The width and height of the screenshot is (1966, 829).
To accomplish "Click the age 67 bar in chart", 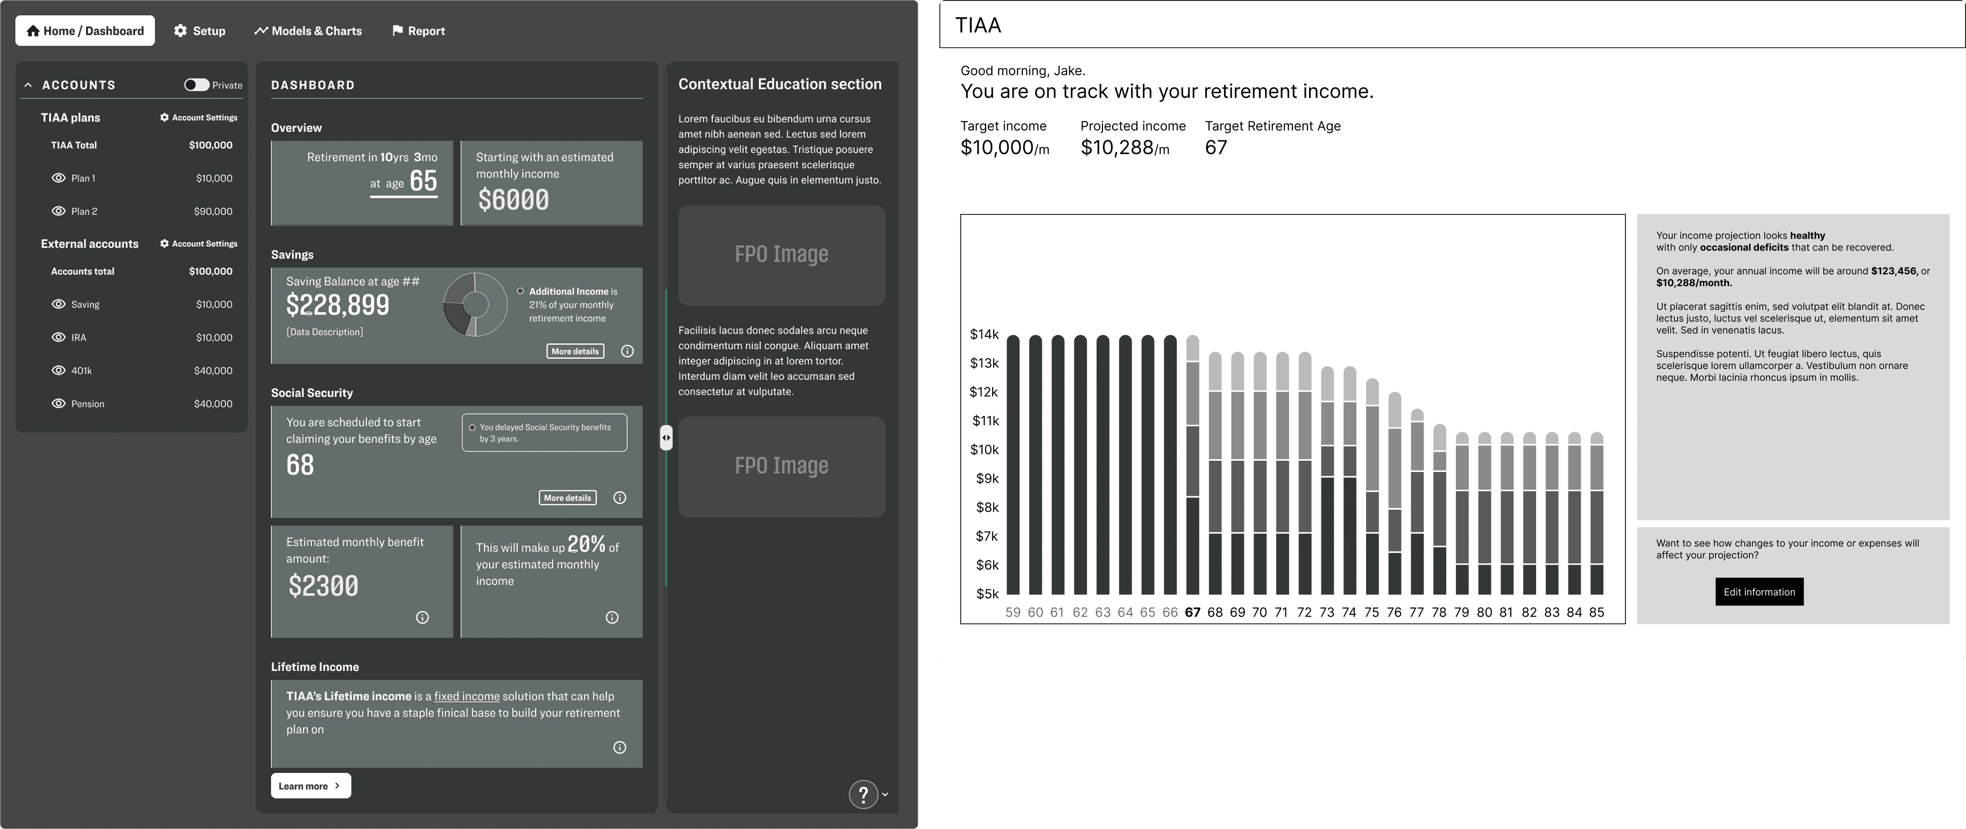I will [x=1192, y=465].
